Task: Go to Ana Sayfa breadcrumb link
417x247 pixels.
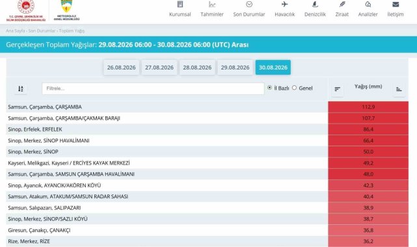Action: (x=15, y=31)
